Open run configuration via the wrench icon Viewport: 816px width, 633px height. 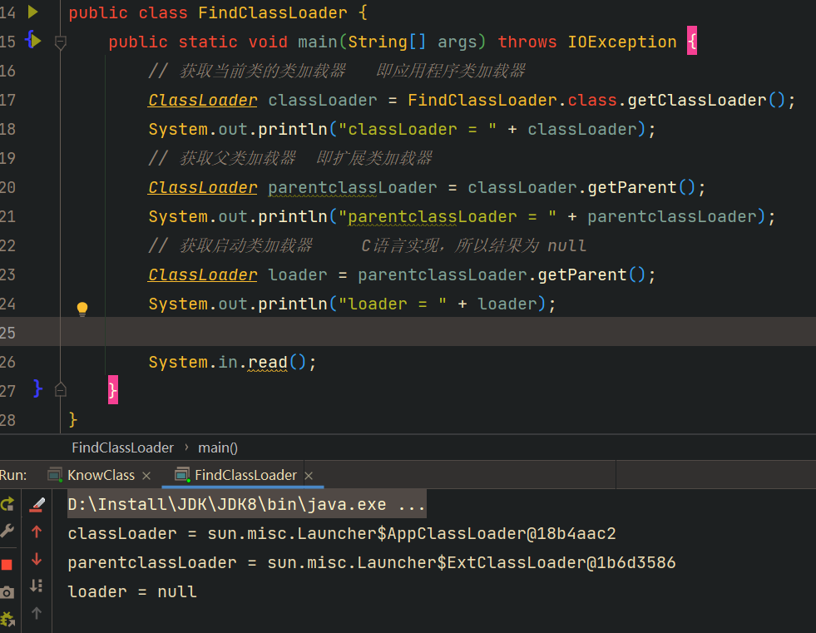click(x=7, y=532)
